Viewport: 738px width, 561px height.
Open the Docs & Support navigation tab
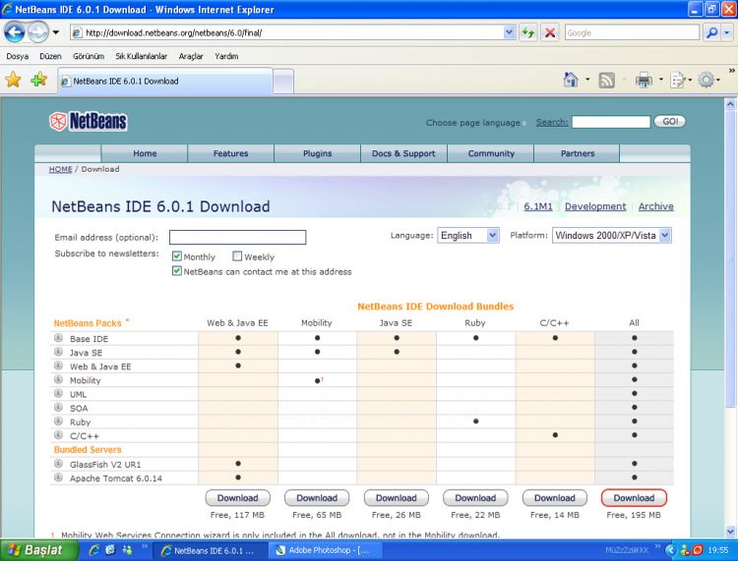[x=403, y=153]
